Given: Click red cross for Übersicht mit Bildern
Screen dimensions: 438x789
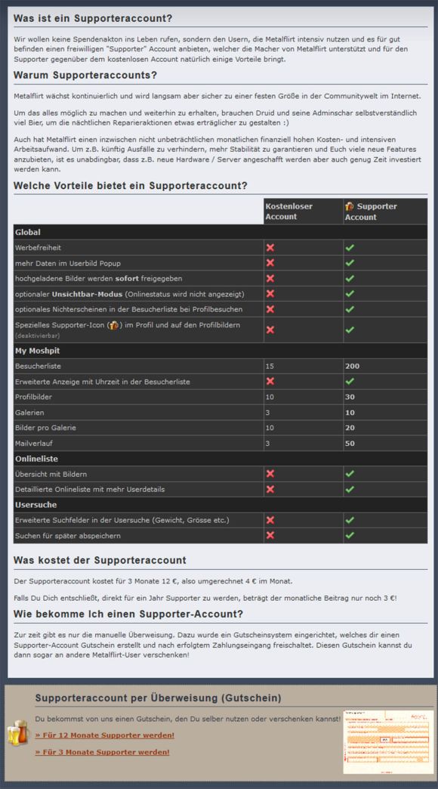Looking at the screenshot, I should coord(270,474).
